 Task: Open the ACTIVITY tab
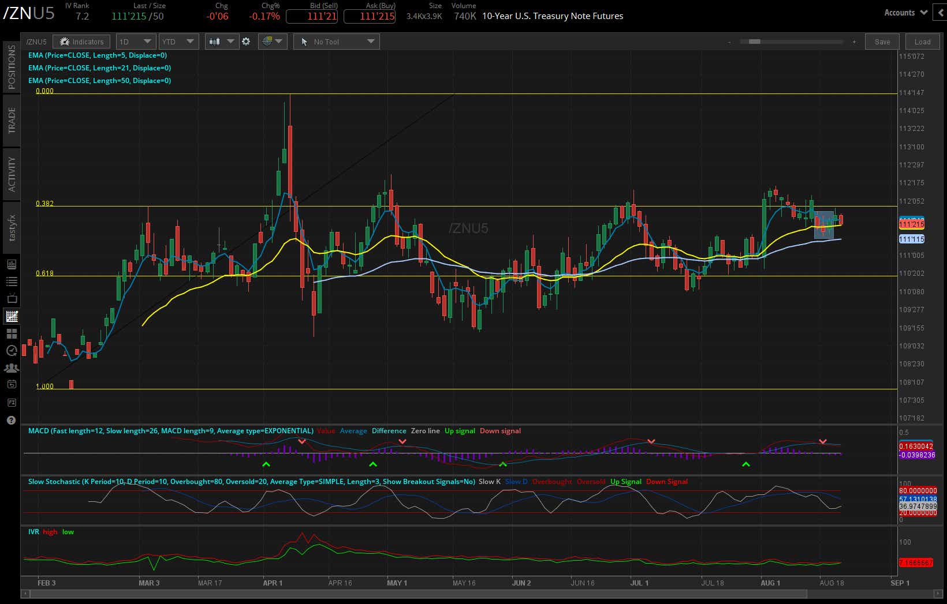11,173
